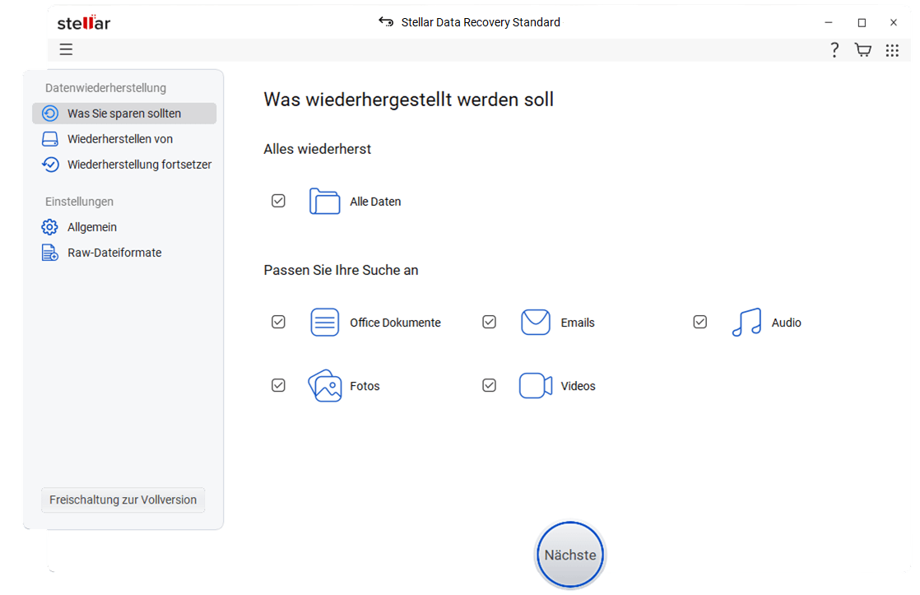
Task: Select the Audio music note icon
Action: [746, 322]
